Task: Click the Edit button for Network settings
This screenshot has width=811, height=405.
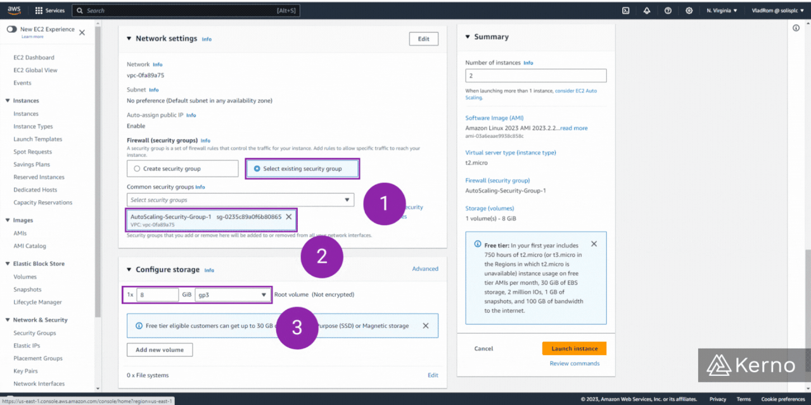Action: (424, 39)
